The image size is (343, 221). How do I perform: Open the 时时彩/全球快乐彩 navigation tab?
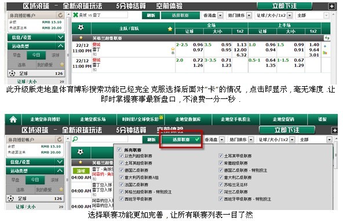pyautogui.click(x=140, y=119)
